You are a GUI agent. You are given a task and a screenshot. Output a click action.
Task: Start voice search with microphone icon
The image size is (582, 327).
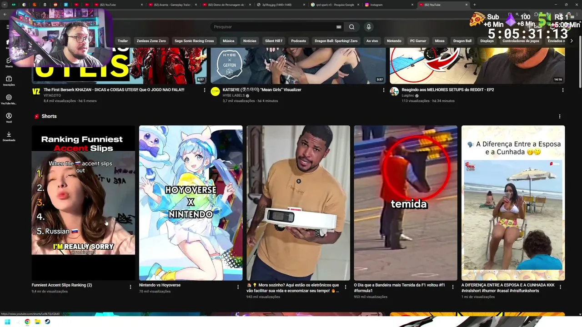pyautogui.click(x=369, y=27)
